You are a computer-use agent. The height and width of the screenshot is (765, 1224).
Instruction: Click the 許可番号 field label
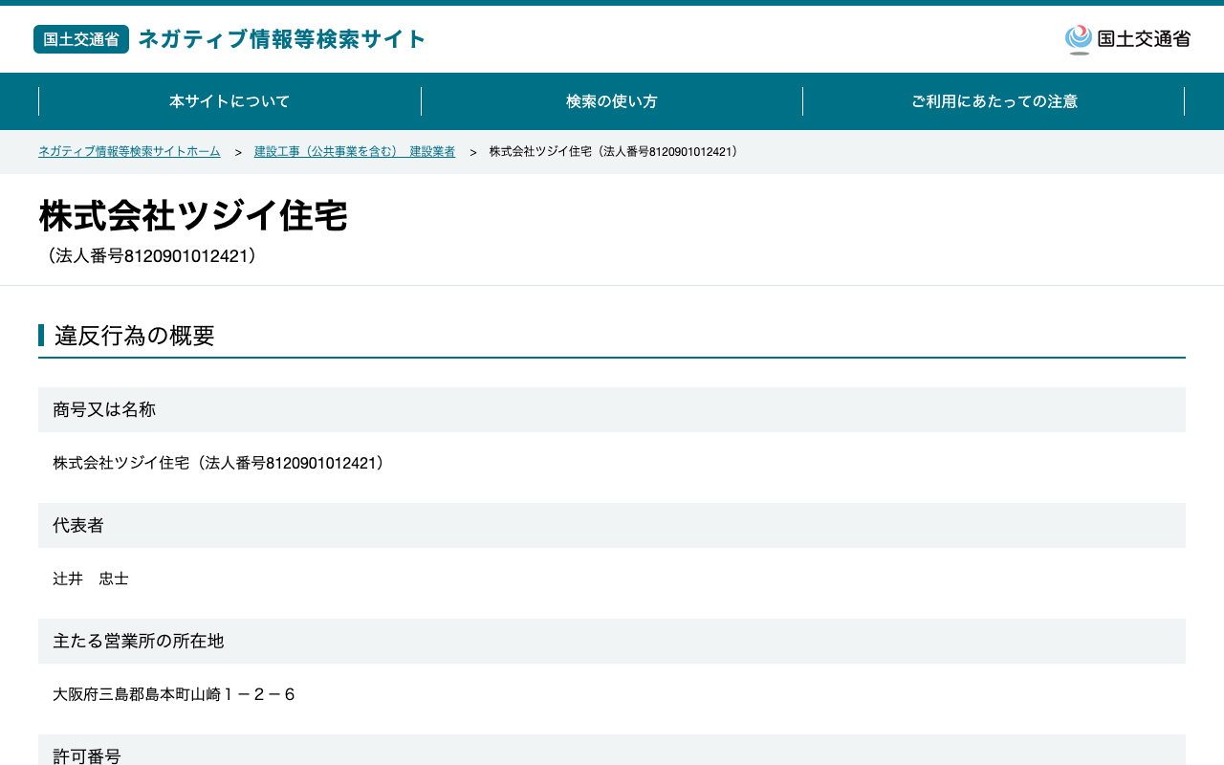tap(87, 756)
